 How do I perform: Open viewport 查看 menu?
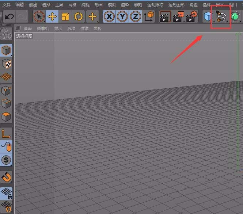pyautogui.click(x=28, y=28)
